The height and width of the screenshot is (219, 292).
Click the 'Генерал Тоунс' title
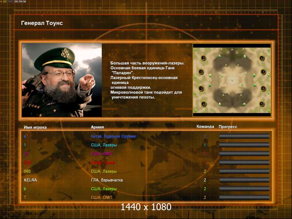(42, 23)
